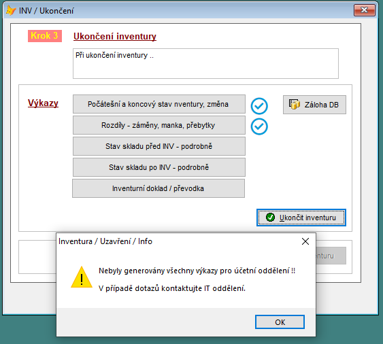This screenshot has height=344, width=383.
Task: Generate Inventurní doklad / převodka
Action: pos(159,188)
